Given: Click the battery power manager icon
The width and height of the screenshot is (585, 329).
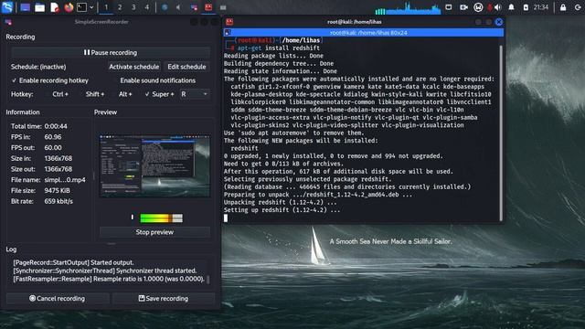Looking at the screenshot, I should pyautogui.click(x=526, y=7).
